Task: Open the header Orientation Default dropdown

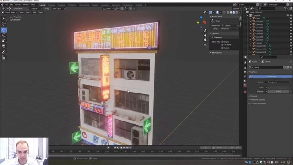Action: (x=35, y=9)
